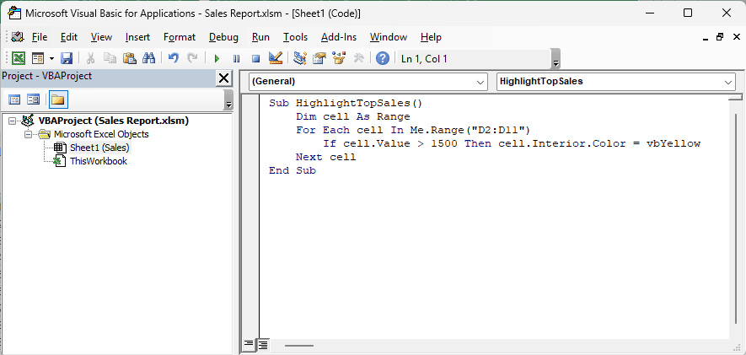Open the Object Browser icon
746x355 pixels.
pos(339,58)
